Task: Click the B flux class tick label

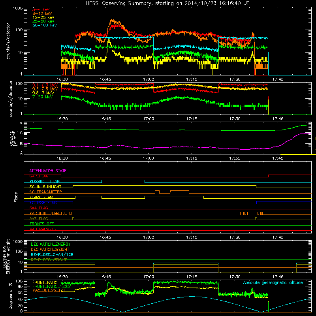Action: [x=21, y=144]
